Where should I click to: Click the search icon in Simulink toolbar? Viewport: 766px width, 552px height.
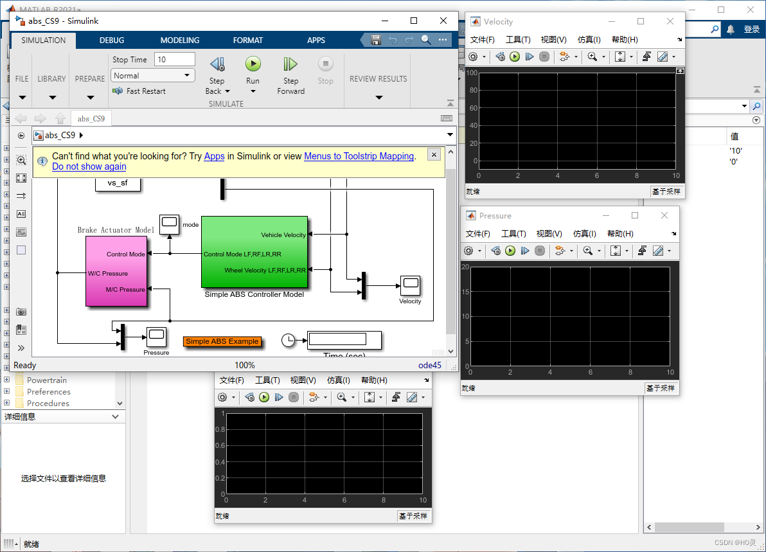point(426,40)
